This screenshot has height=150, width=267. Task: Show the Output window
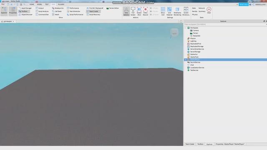(x=40, y=8)
